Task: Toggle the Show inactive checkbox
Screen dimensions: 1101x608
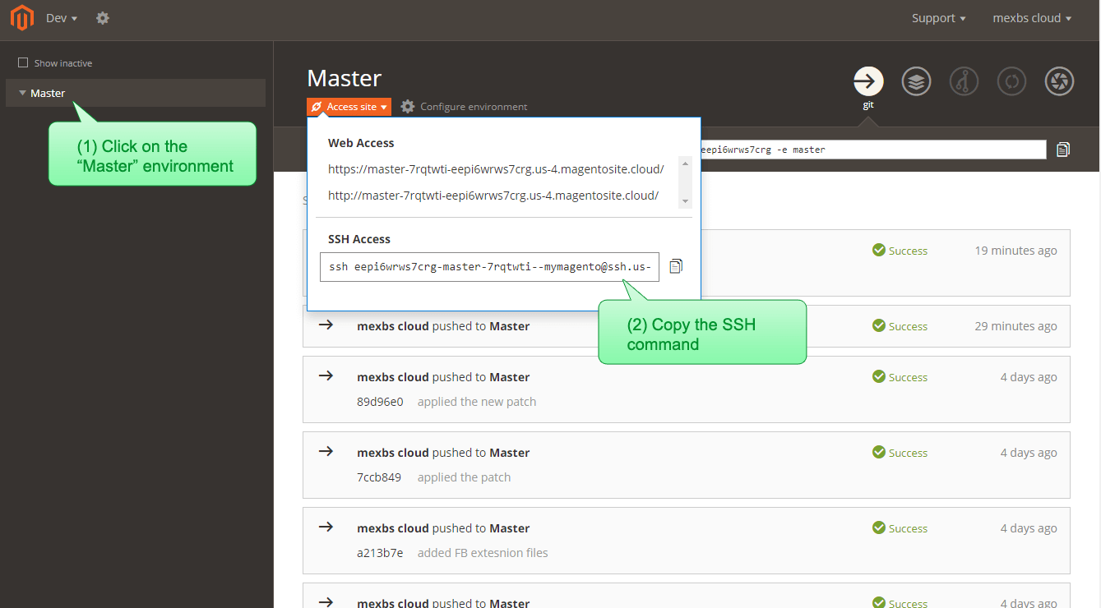Action: click(23, 63)
